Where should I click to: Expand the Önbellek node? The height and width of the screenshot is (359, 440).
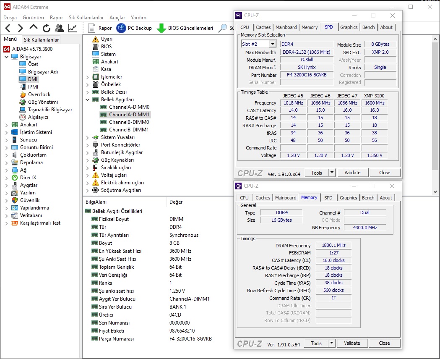88,84
